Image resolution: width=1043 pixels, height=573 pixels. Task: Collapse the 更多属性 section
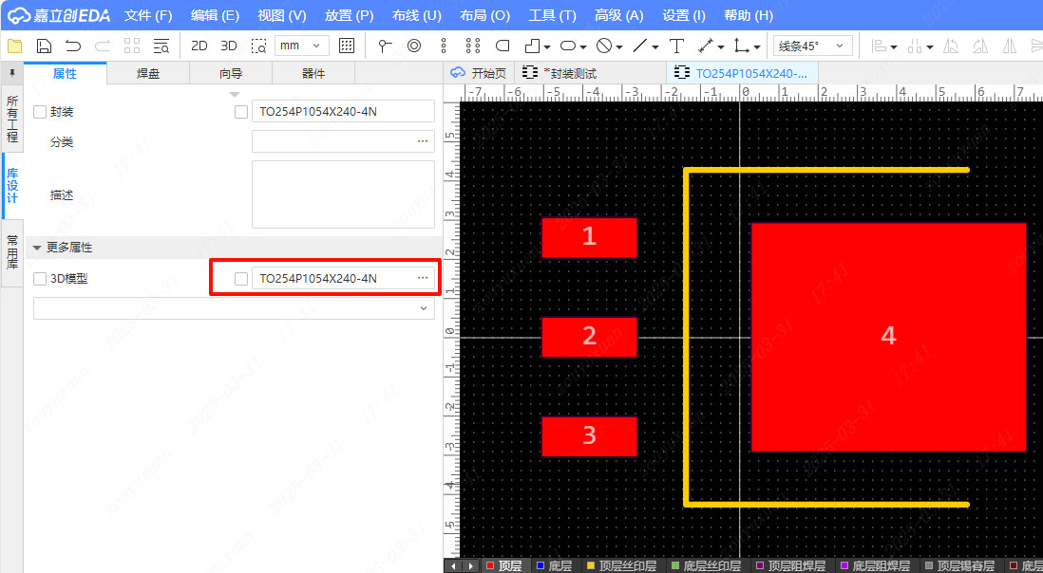[37, 248]
